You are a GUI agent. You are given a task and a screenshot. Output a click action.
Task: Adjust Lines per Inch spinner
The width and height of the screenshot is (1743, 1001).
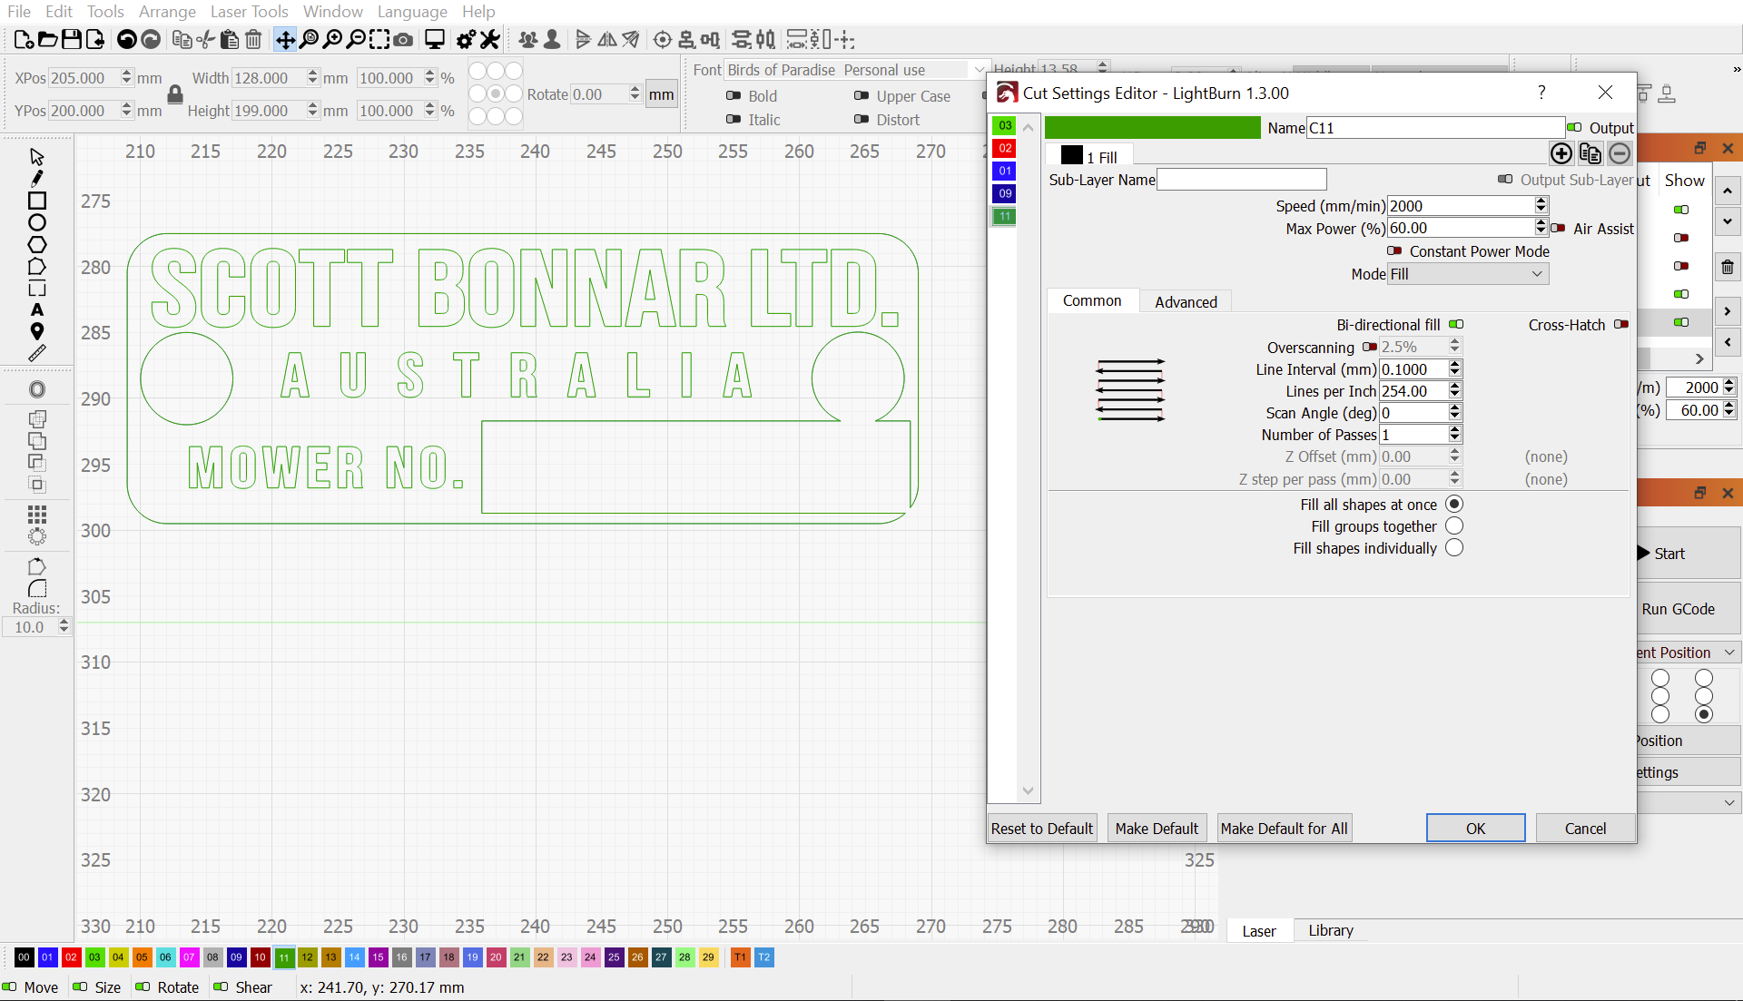[x=1455, y=391]
